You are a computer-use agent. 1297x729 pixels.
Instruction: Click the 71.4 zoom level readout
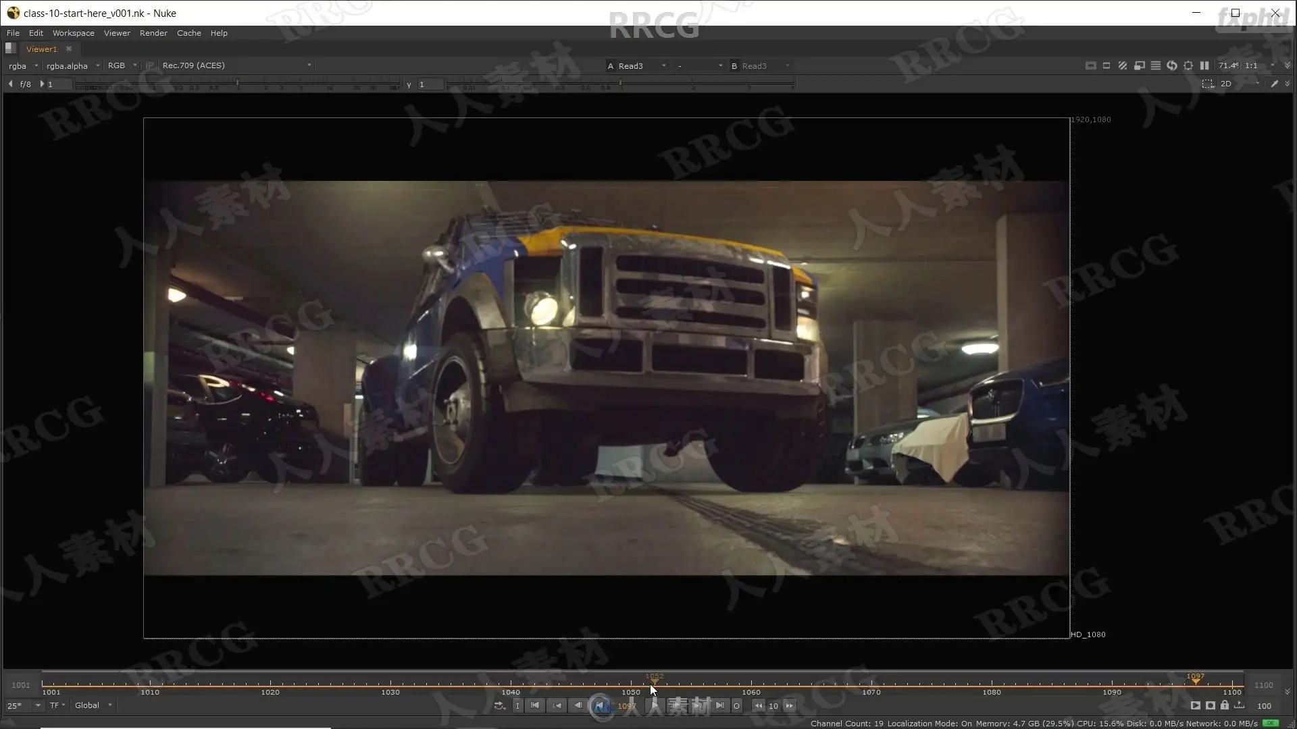1229,66
